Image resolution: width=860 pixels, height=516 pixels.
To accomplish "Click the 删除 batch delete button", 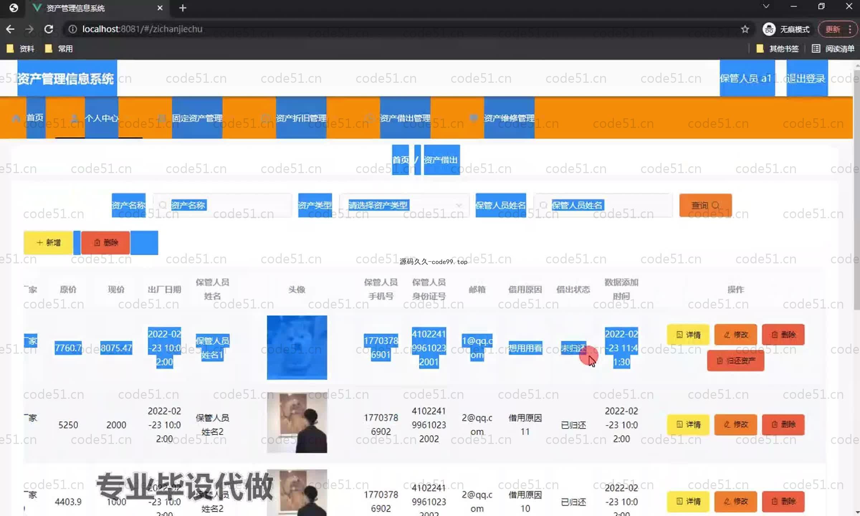I will 105,243.
